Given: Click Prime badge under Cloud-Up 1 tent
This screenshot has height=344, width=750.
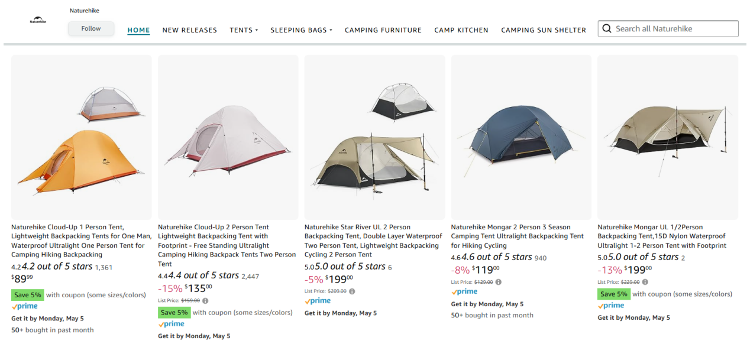Looking at the screenshot, I should tap(24, 307).
